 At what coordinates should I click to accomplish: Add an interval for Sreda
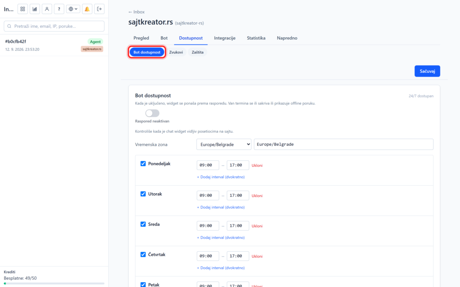click(x=221, y=238)
